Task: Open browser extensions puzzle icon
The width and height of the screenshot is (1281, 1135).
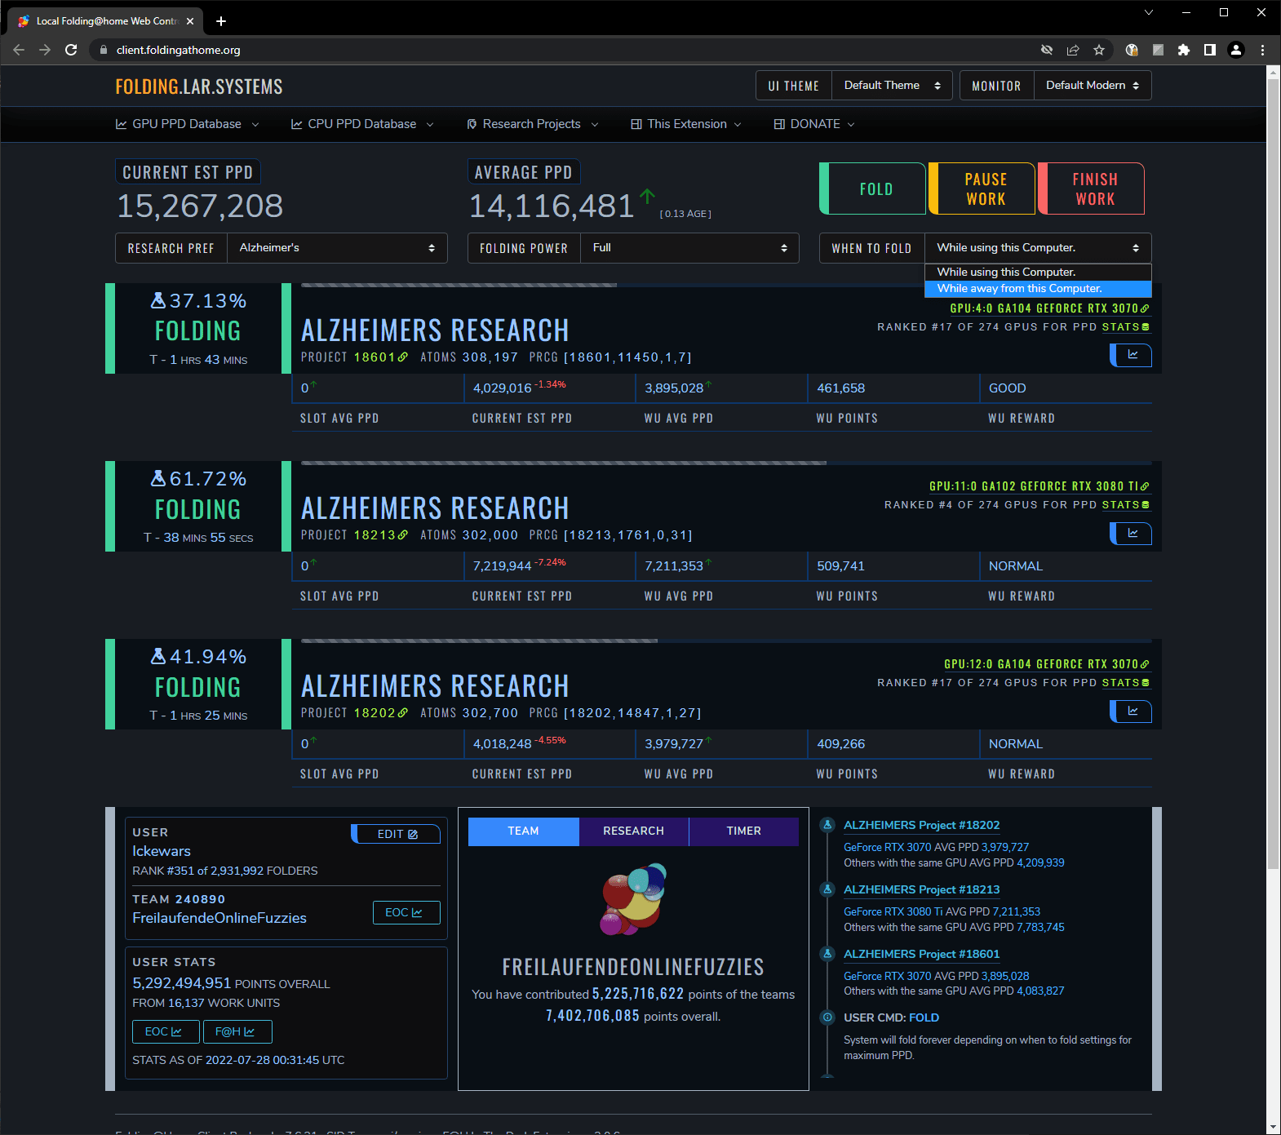Action: [1184, 50]
